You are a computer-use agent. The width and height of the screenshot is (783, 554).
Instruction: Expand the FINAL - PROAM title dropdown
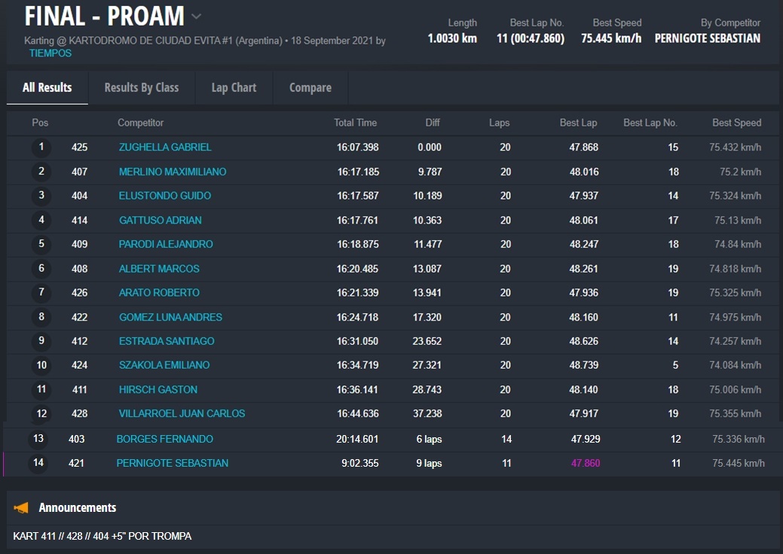point(196,17)
